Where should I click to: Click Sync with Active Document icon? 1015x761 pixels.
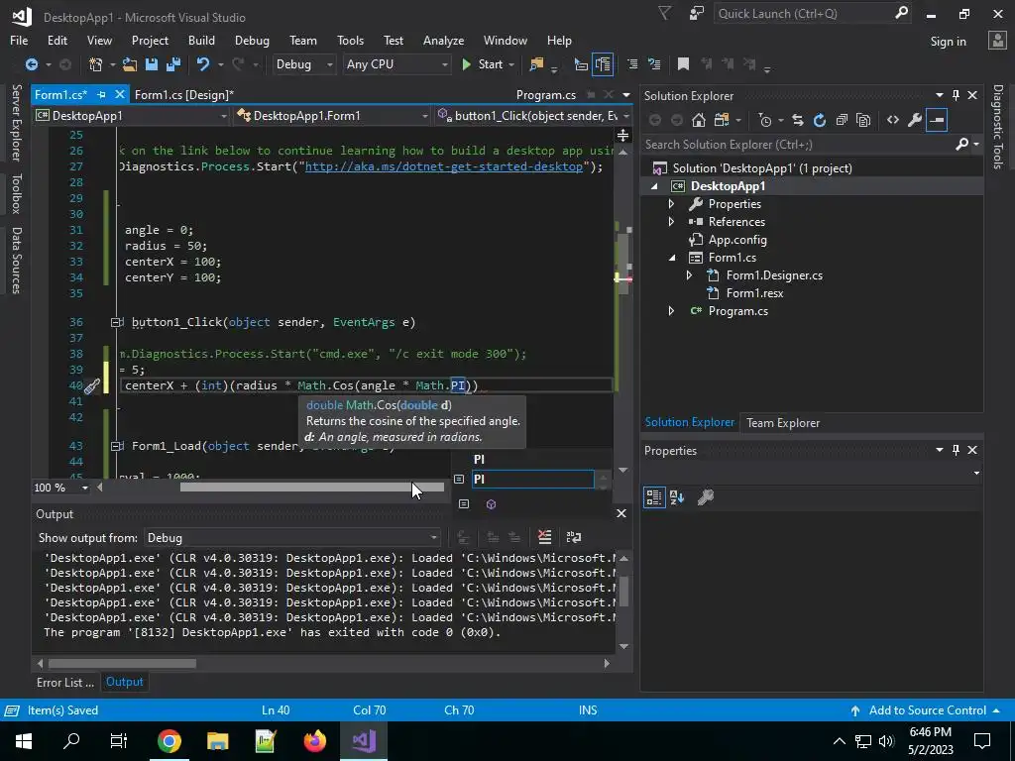click(798, 120)
